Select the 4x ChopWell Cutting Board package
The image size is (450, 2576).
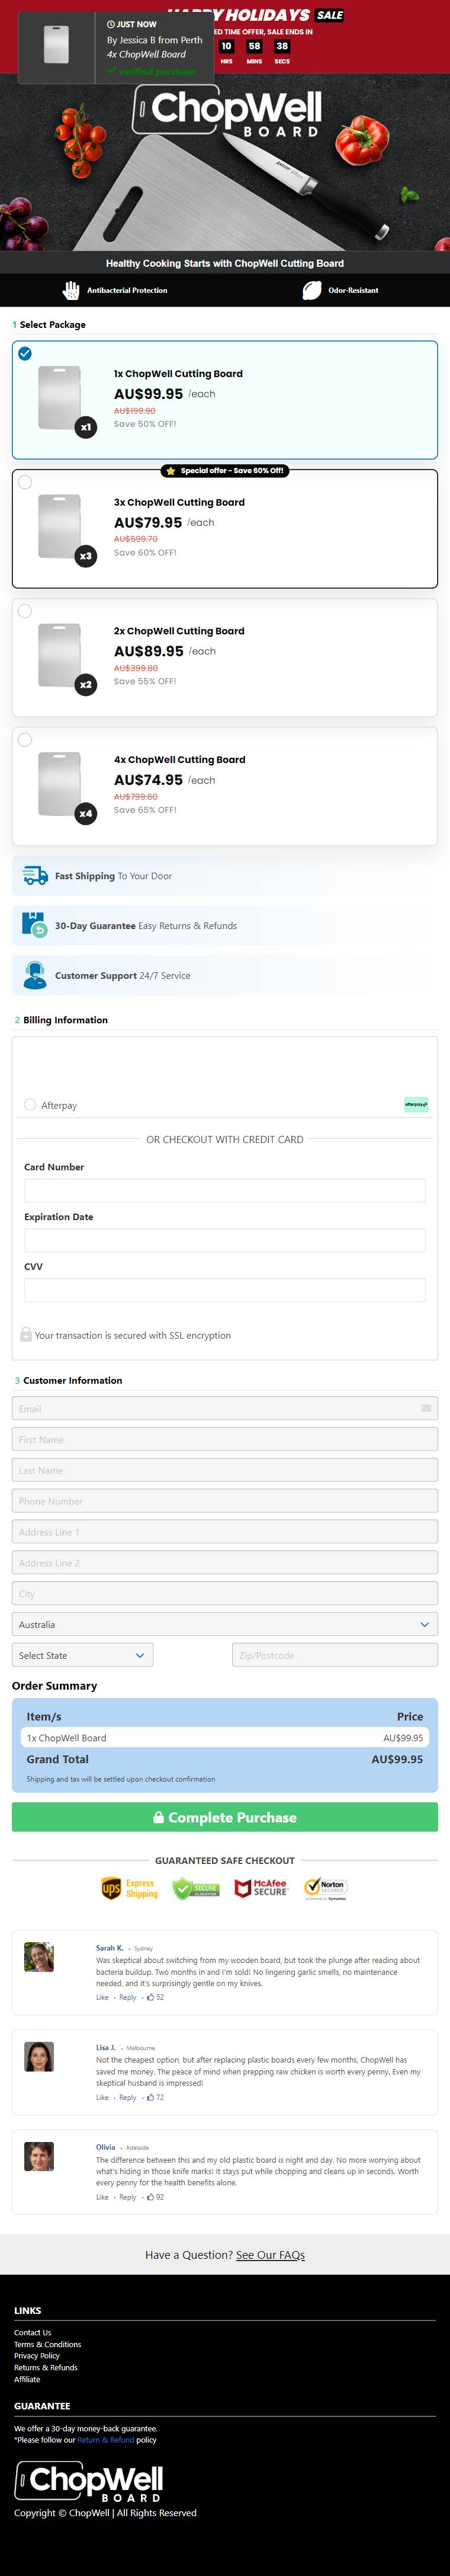click(224, 786)
